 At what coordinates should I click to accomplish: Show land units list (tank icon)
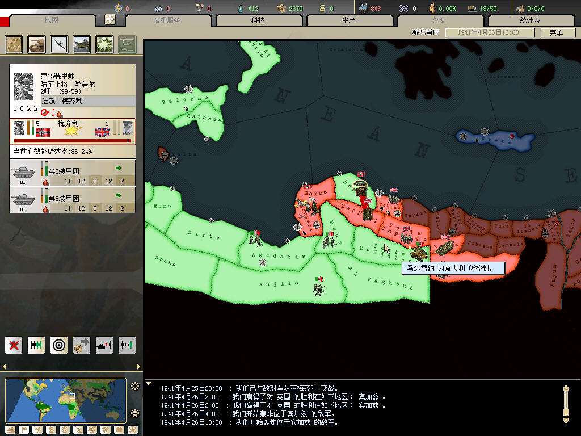[x=36, y=44]
